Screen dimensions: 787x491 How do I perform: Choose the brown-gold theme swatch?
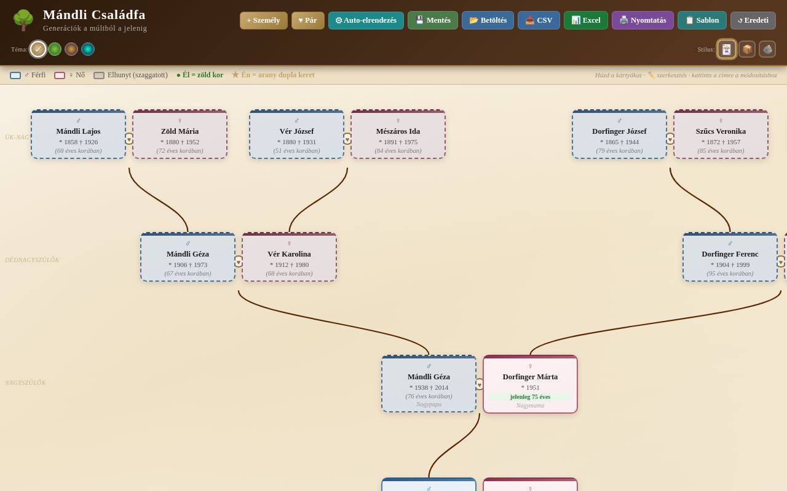[71, 49]
